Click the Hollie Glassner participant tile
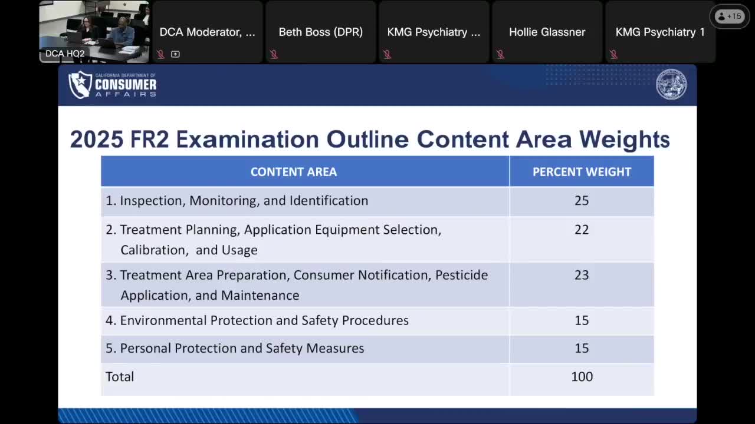The image size is (755, 424). [x=547, y=31]
